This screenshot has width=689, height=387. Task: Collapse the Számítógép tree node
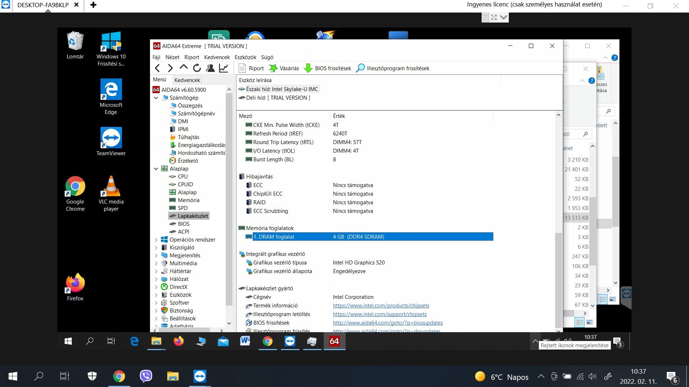tap(156, 97)
